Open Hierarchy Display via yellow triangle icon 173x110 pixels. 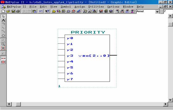(54, 11)
